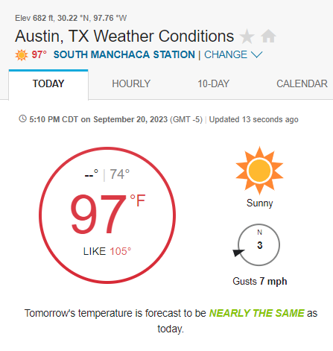Screen dimensions: 333x351
Task: Click the red temperature circle gauge
Action: 107,215
